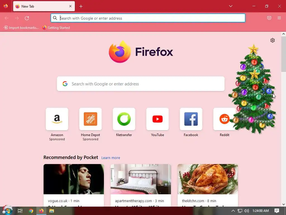Click Import bookmarks in bookmarks toolbar

(x=21, y=28)
